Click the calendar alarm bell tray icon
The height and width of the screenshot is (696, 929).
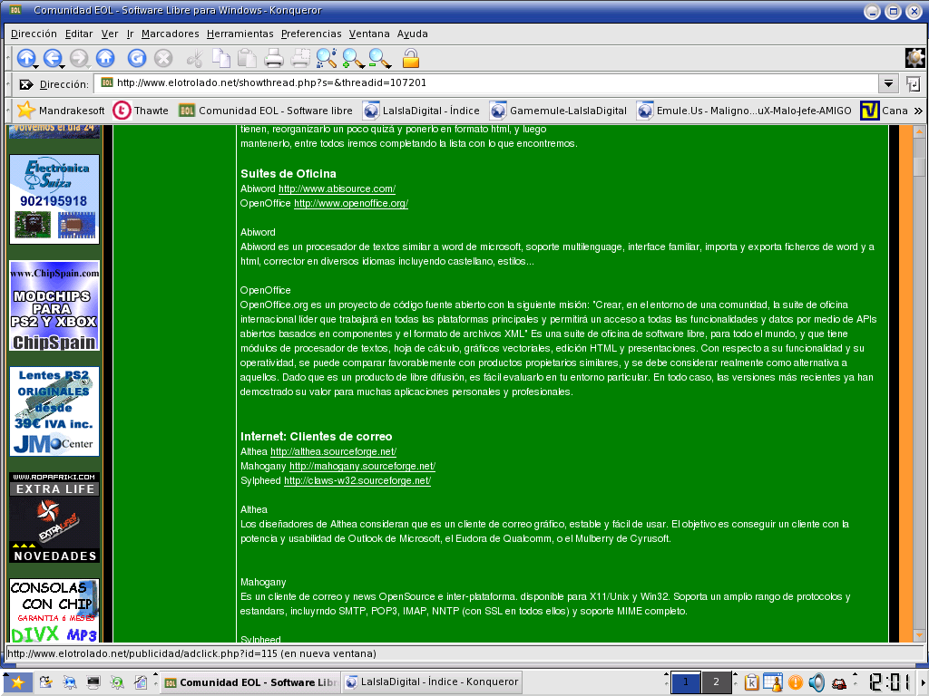(773, 682)
